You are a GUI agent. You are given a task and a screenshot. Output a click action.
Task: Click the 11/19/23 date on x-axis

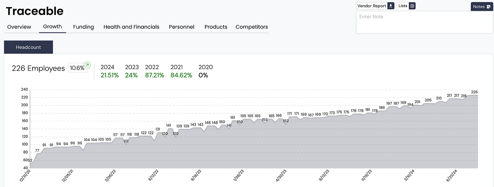click(367, 176)
